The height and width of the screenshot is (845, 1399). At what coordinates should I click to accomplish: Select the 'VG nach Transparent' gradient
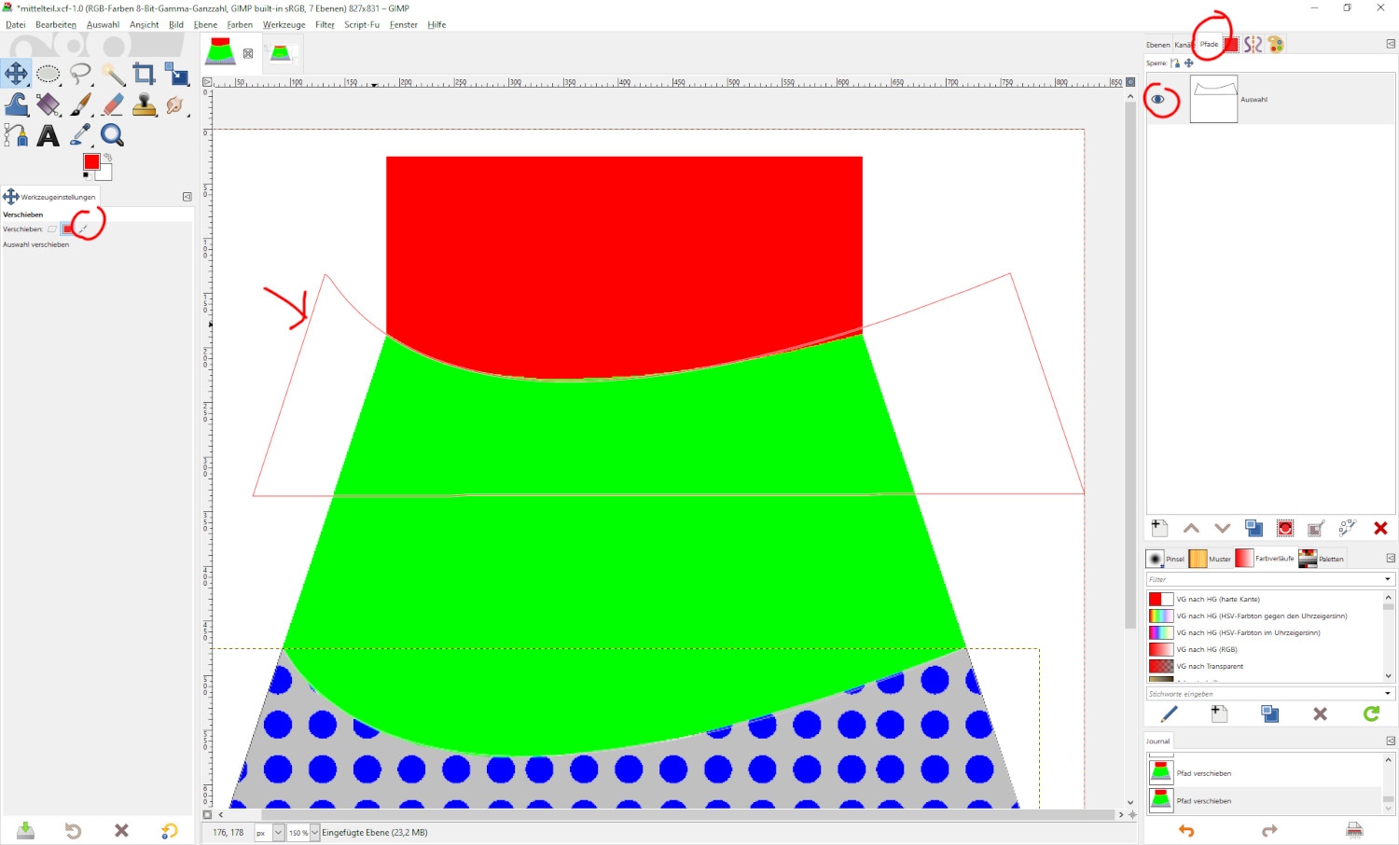tap(1210, 666)
